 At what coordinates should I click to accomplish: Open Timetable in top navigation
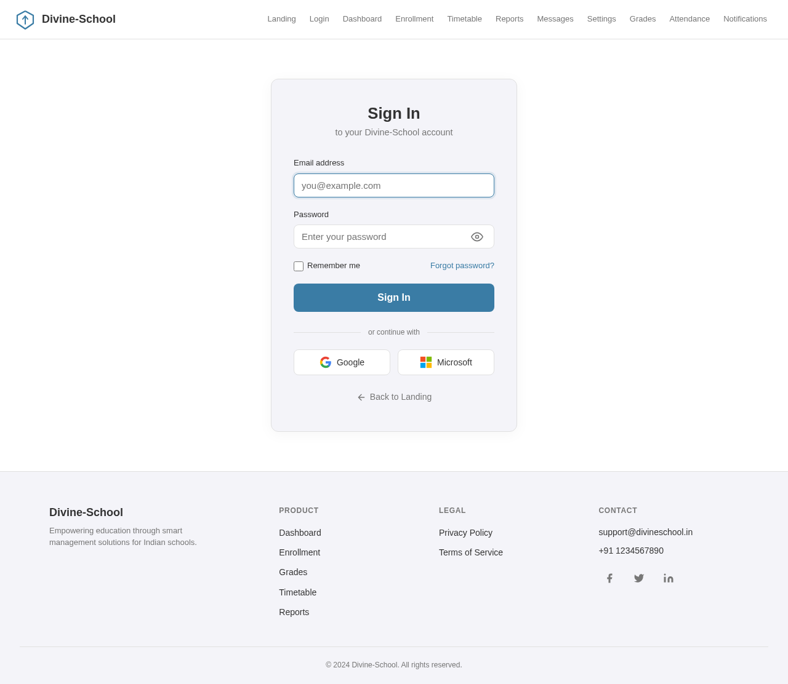[464, 19]
